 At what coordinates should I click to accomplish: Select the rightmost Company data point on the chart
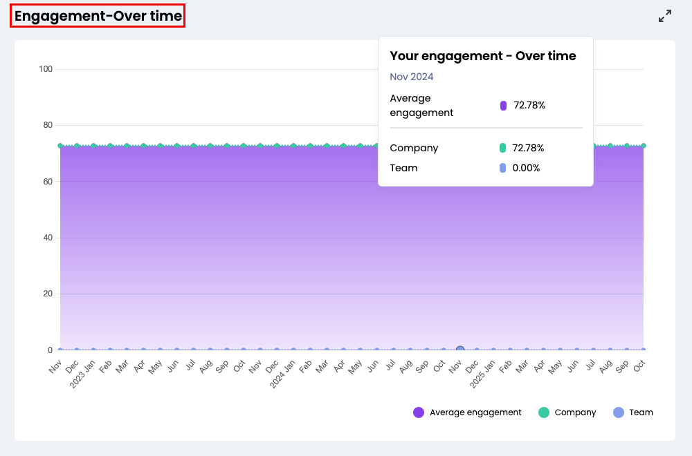click(644, 146)
